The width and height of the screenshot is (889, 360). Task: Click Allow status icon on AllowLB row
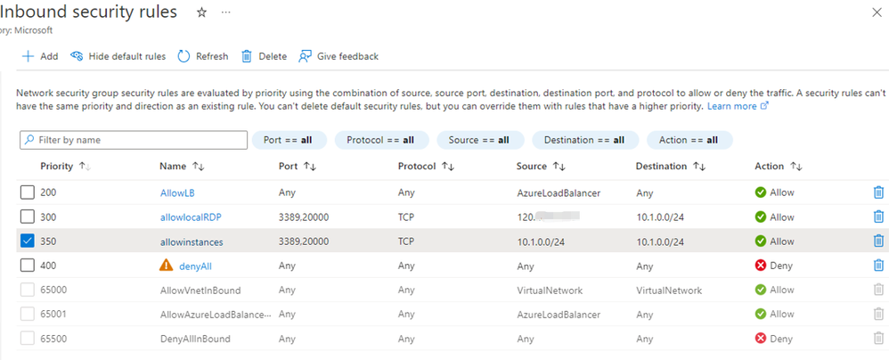coord(761,192)
